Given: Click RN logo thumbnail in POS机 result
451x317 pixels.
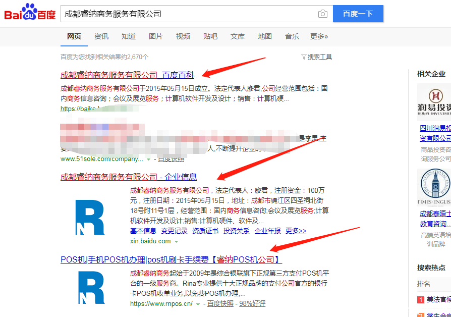Looking at the screenshot, I should 91,287.
